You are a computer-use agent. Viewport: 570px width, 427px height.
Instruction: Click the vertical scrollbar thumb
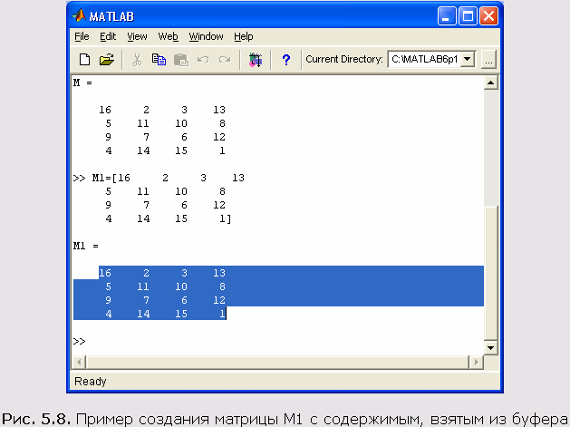491,273
